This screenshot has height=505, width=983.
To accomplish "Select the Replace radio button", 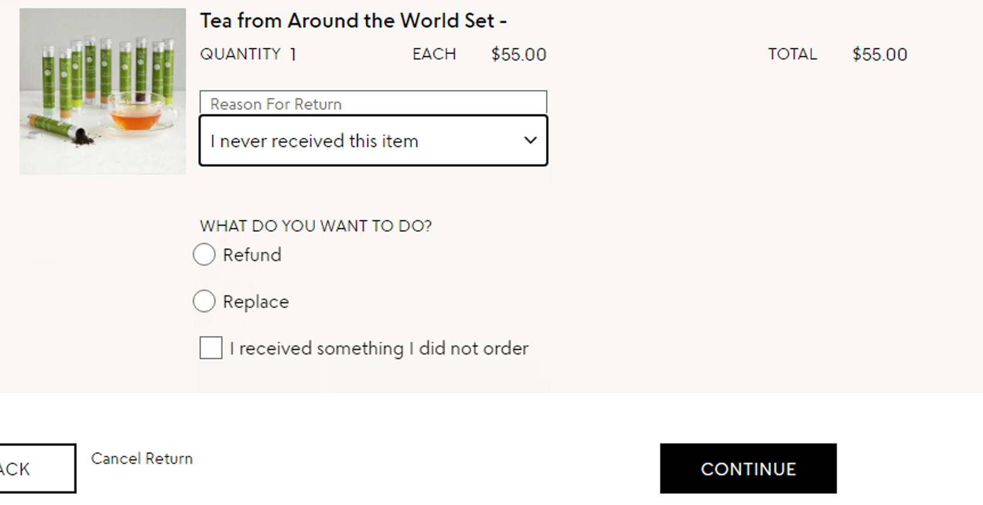I will [204, 301].
